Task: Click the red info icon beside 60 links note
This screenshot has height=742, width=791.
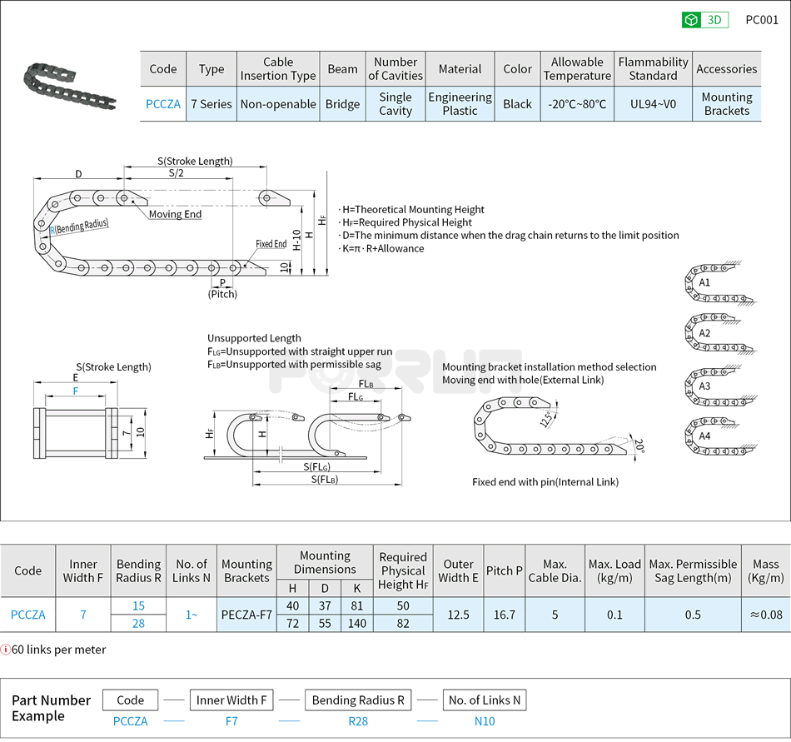Action: tap(6, 650)
